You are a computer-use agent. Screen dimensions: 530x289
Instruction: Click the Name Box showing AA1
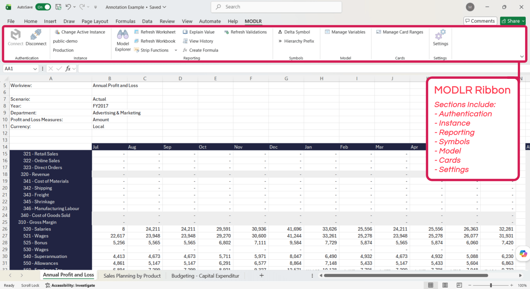(x=18, y=69)
